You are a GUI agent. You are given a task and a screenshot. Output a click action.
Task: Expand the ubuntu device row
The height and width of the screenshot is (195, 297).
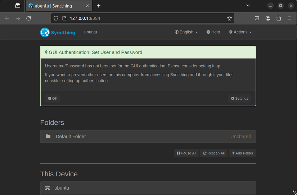[148, 188]
